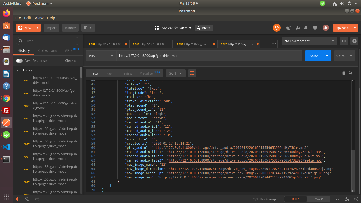Search the response with magnifier icon
Viewport: 361px width, 203px height.
point(350,73)
